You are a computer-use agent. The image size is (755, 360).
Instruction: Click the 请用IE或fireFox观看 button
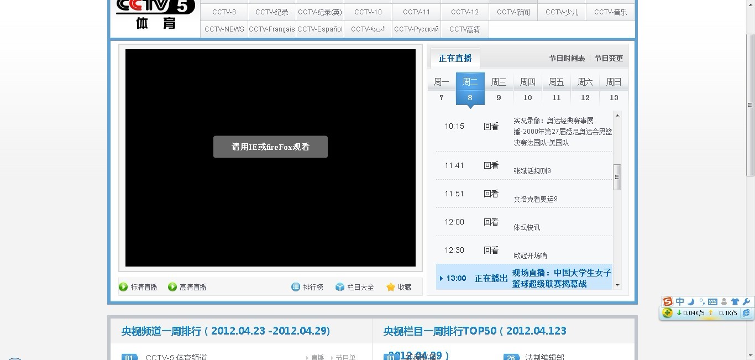point(270,147)
